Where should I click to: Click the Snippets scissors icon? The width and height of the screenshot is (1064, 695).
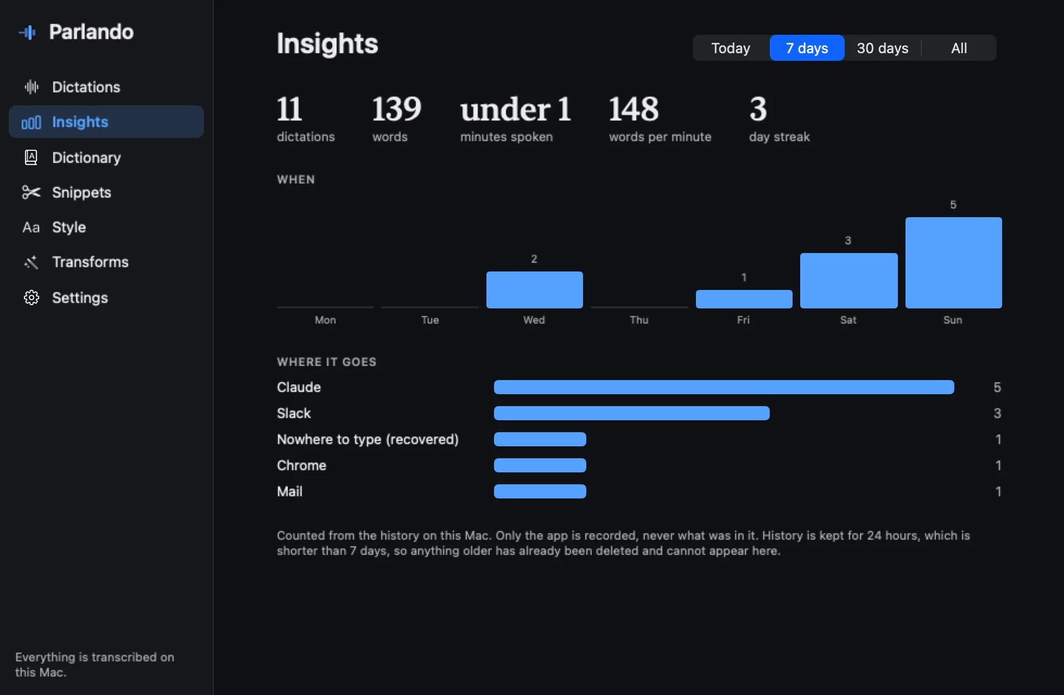pyautogui.click(x=31, y=192)
